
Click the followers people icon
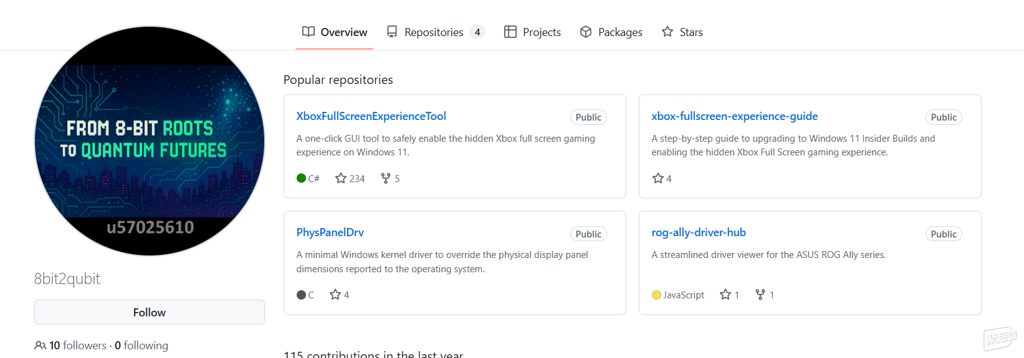pyautogui.click(x=41, y=346)
